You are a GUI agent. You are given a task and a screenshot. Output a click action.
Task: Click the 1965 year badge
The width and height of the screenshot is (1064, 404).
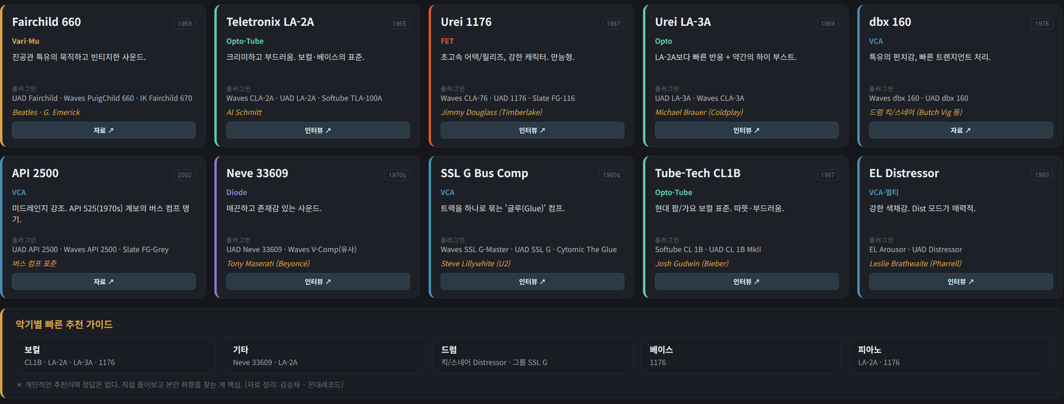(399, 24)
